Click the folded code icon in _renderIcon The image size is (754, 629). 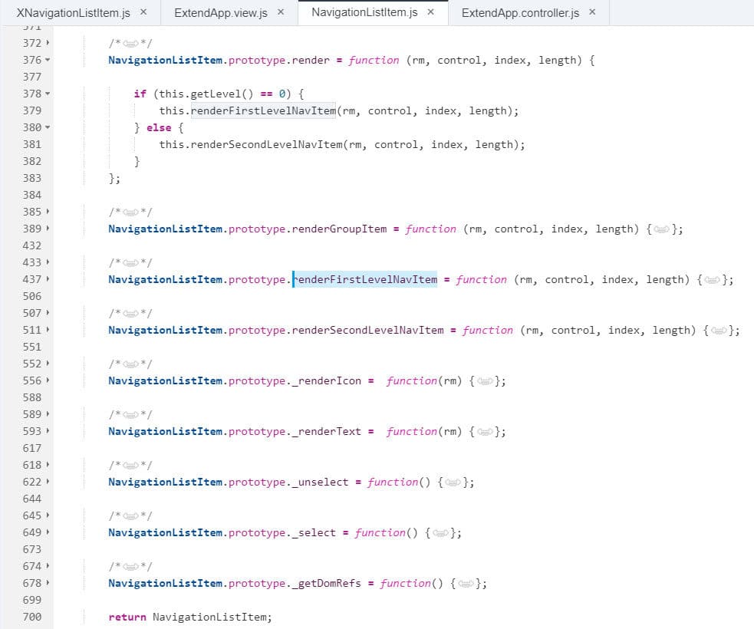pos(486,380)
